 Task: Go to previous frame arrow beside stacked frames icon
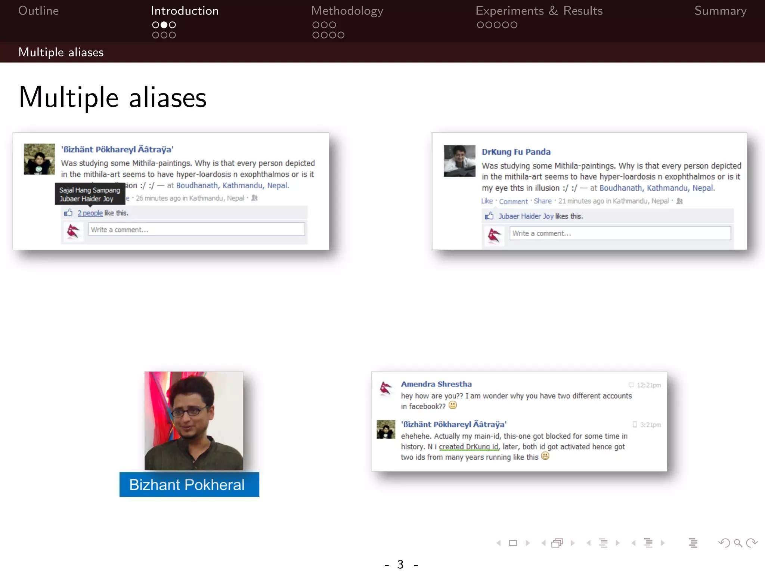[543, 543]
